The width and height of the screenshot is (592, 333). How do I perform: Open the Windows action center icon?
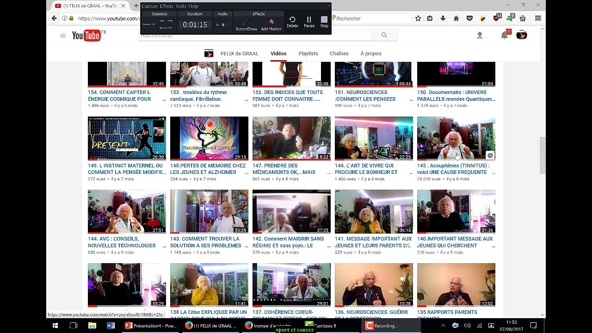(x=533, y=326)
